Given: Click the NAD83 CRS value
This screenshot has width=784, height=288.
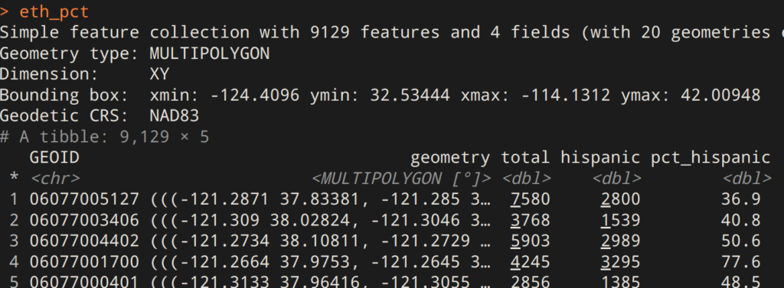Looking at the screenshot, I should point(175,116).
